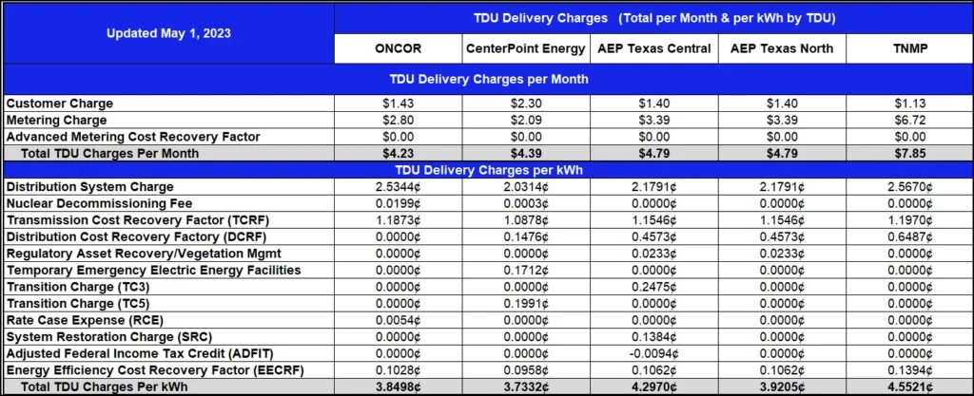This screenshot has width=974, height=396.
Task: Select ONCOR's TCRF value 1.1873¢
Action: (399, 220)
